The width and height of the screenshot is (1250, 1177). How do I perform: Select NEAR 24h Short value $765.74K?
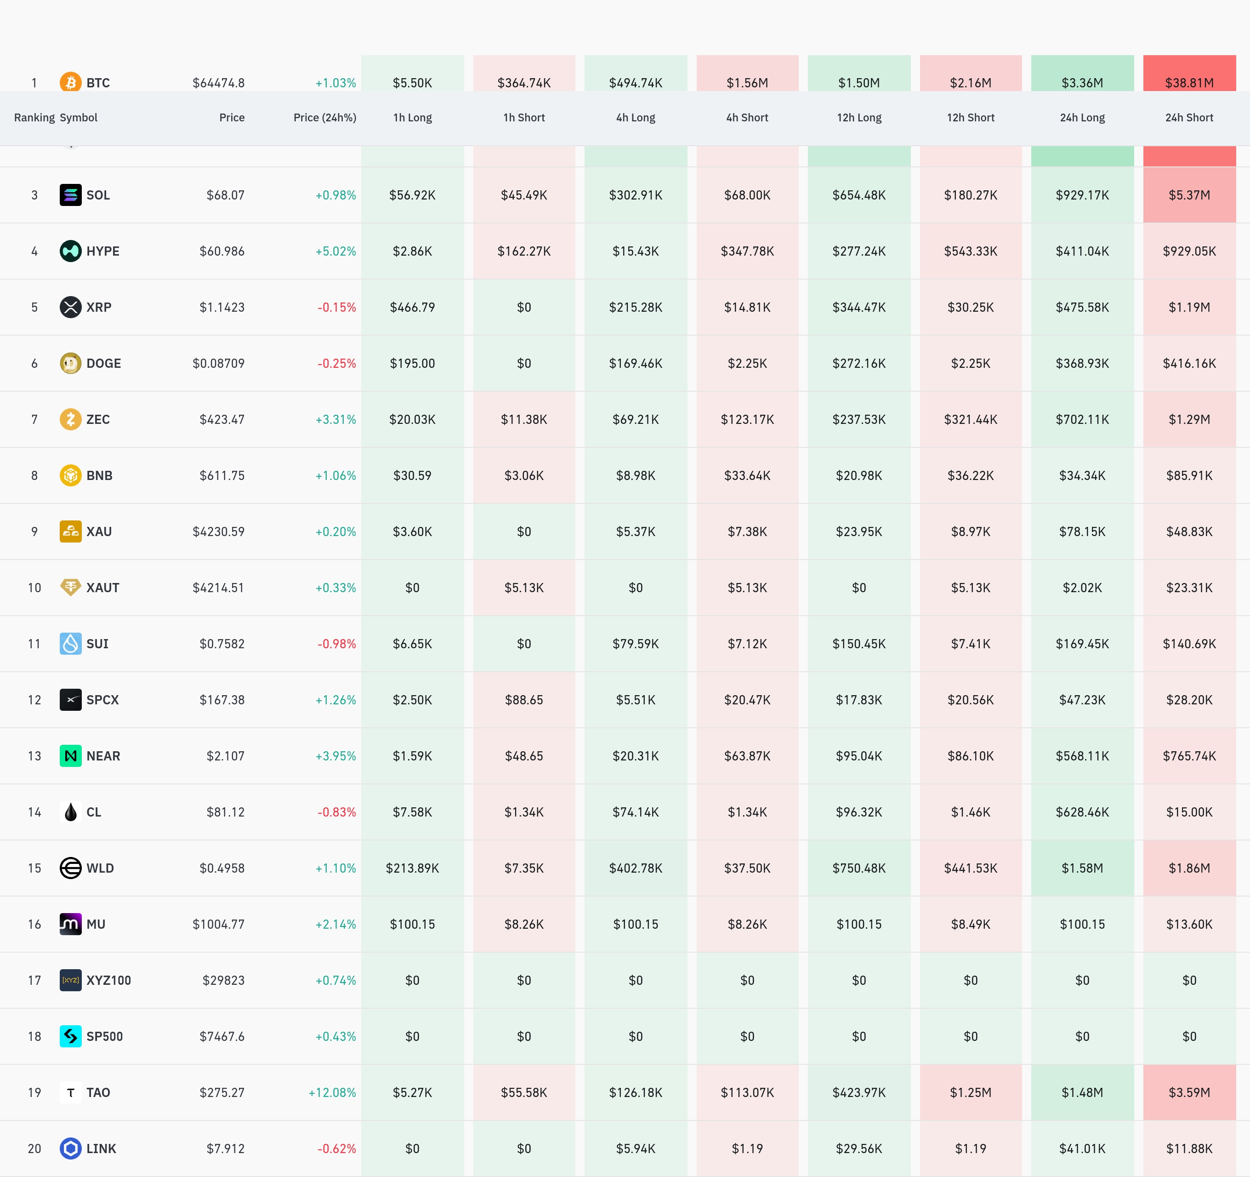[1190, 755]
